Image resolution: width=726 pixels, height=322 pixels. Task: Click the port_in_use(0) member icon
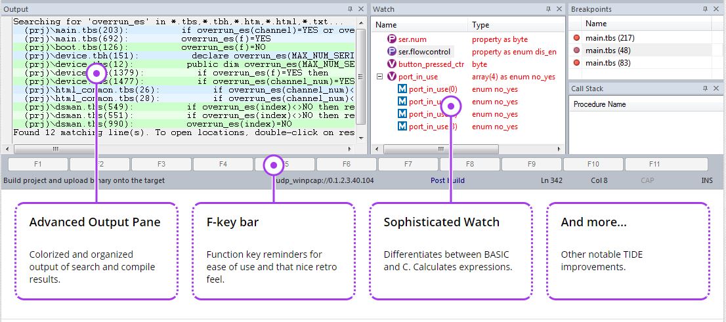[x=402, y=89]
